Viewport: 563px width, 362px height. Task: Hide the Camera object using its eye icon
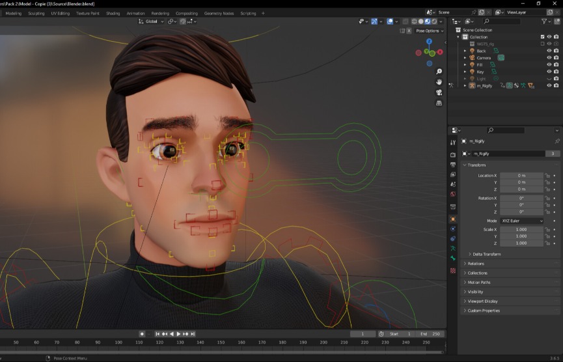point(549,58)
